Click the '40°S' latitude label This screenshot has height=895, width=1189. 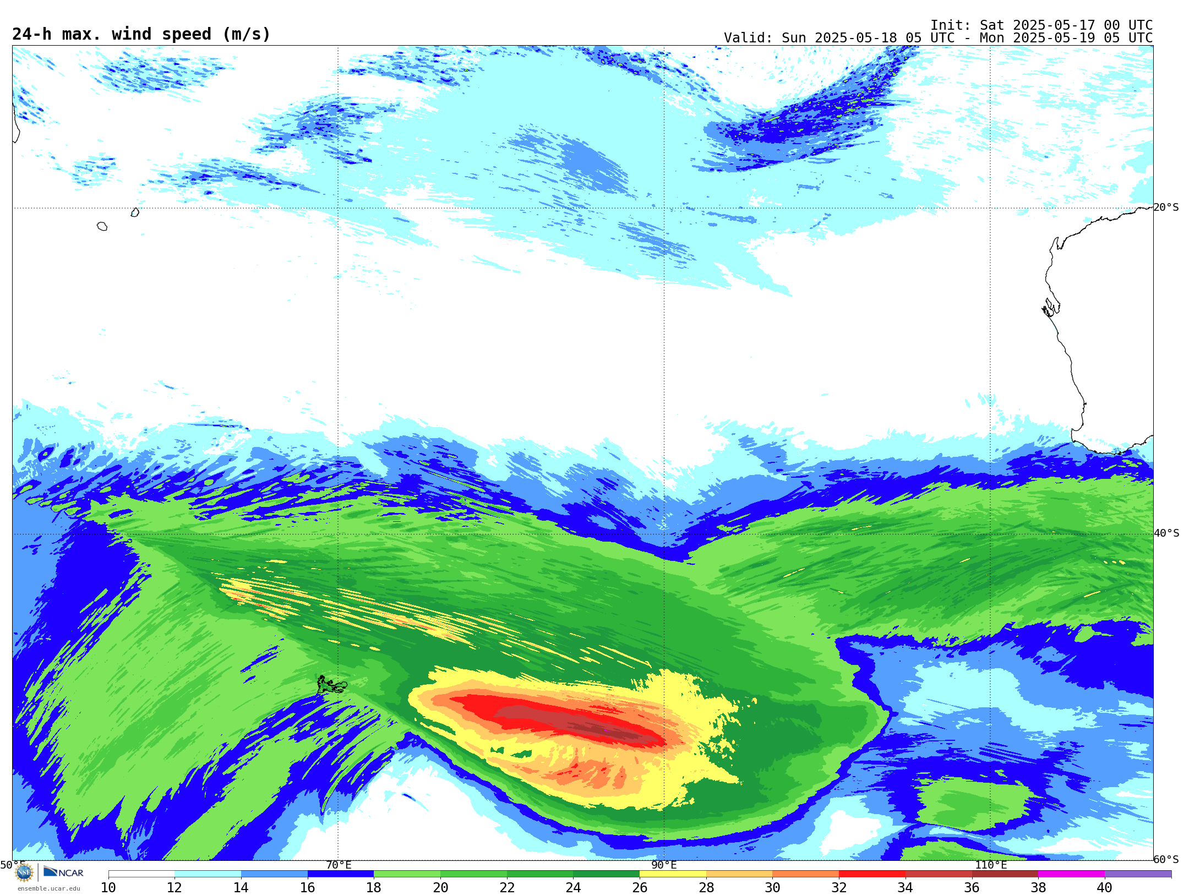pyautogui.click(x=1166, y=533)
